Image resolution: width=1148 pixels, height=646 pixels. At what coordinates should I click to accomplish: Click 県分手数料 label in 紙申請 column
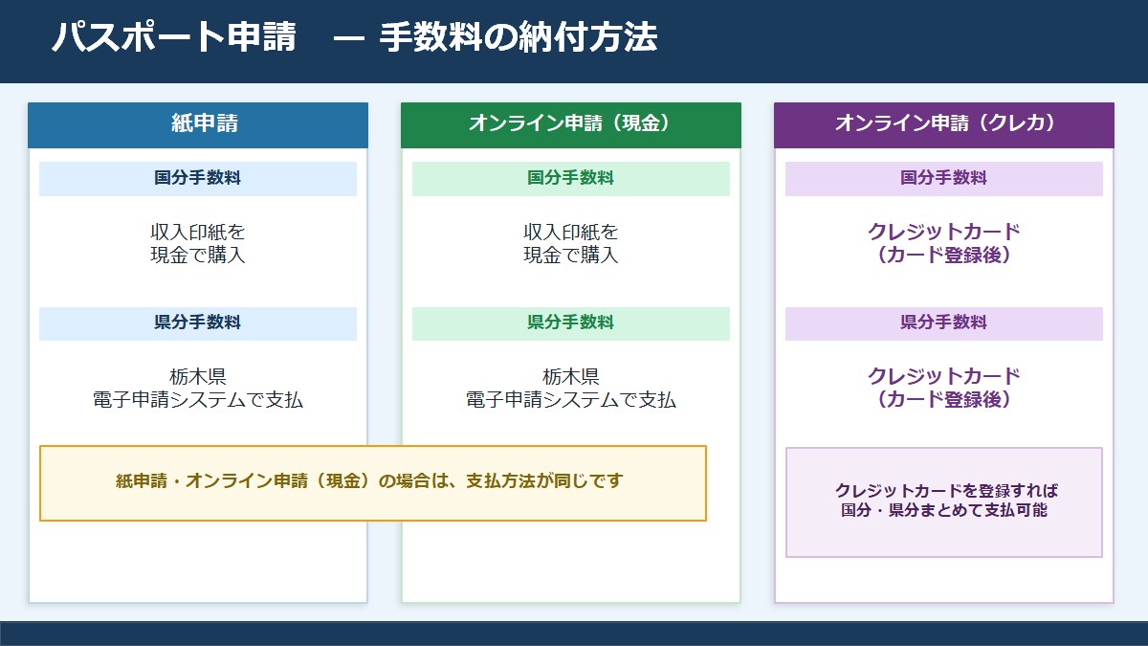click(198, 323)
